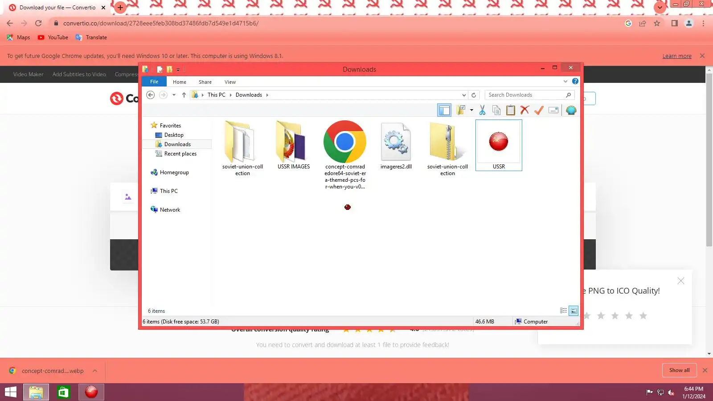The height and width of the screenshot is (401, 713).
Task: Click the folder options icon in Explorer toolbar
Action: (461, 110)
